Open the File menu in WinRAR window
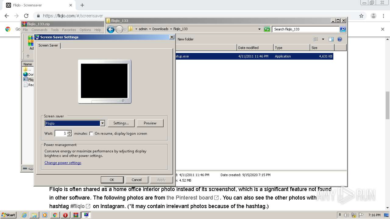390x219 pixels. pos(25,30)
